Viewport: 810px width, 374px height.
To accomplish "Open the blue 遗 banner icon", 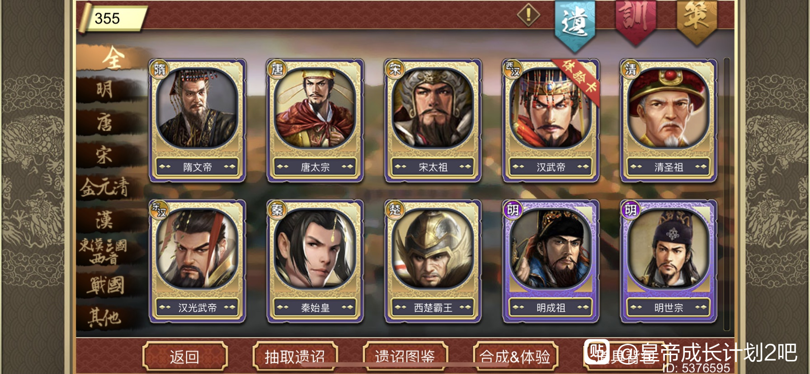I will 575,24.
